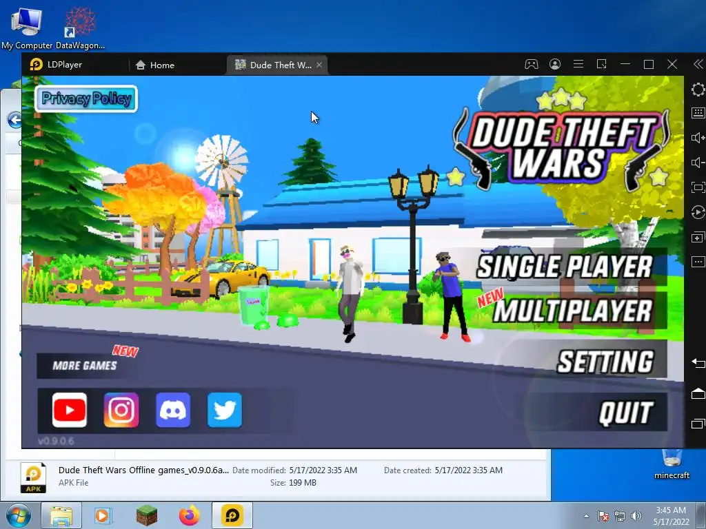706x529 pixels.
Task: Switch to the LDPlayer Home tab
Action: pyautogui.click(x=155, y=65)
